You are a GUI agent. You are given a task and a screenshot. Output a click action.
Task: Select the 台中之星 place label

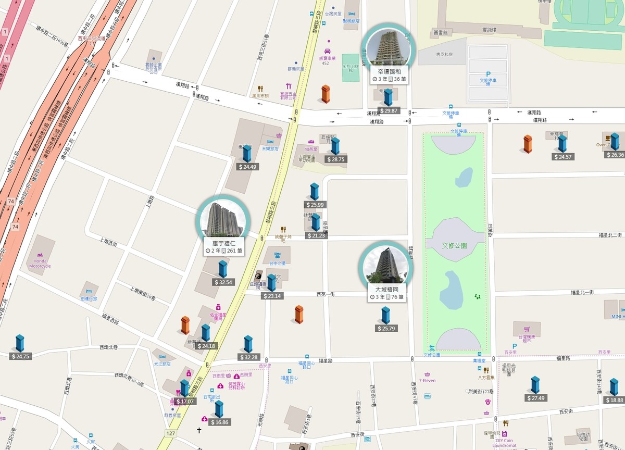click(x=277, y=263)
